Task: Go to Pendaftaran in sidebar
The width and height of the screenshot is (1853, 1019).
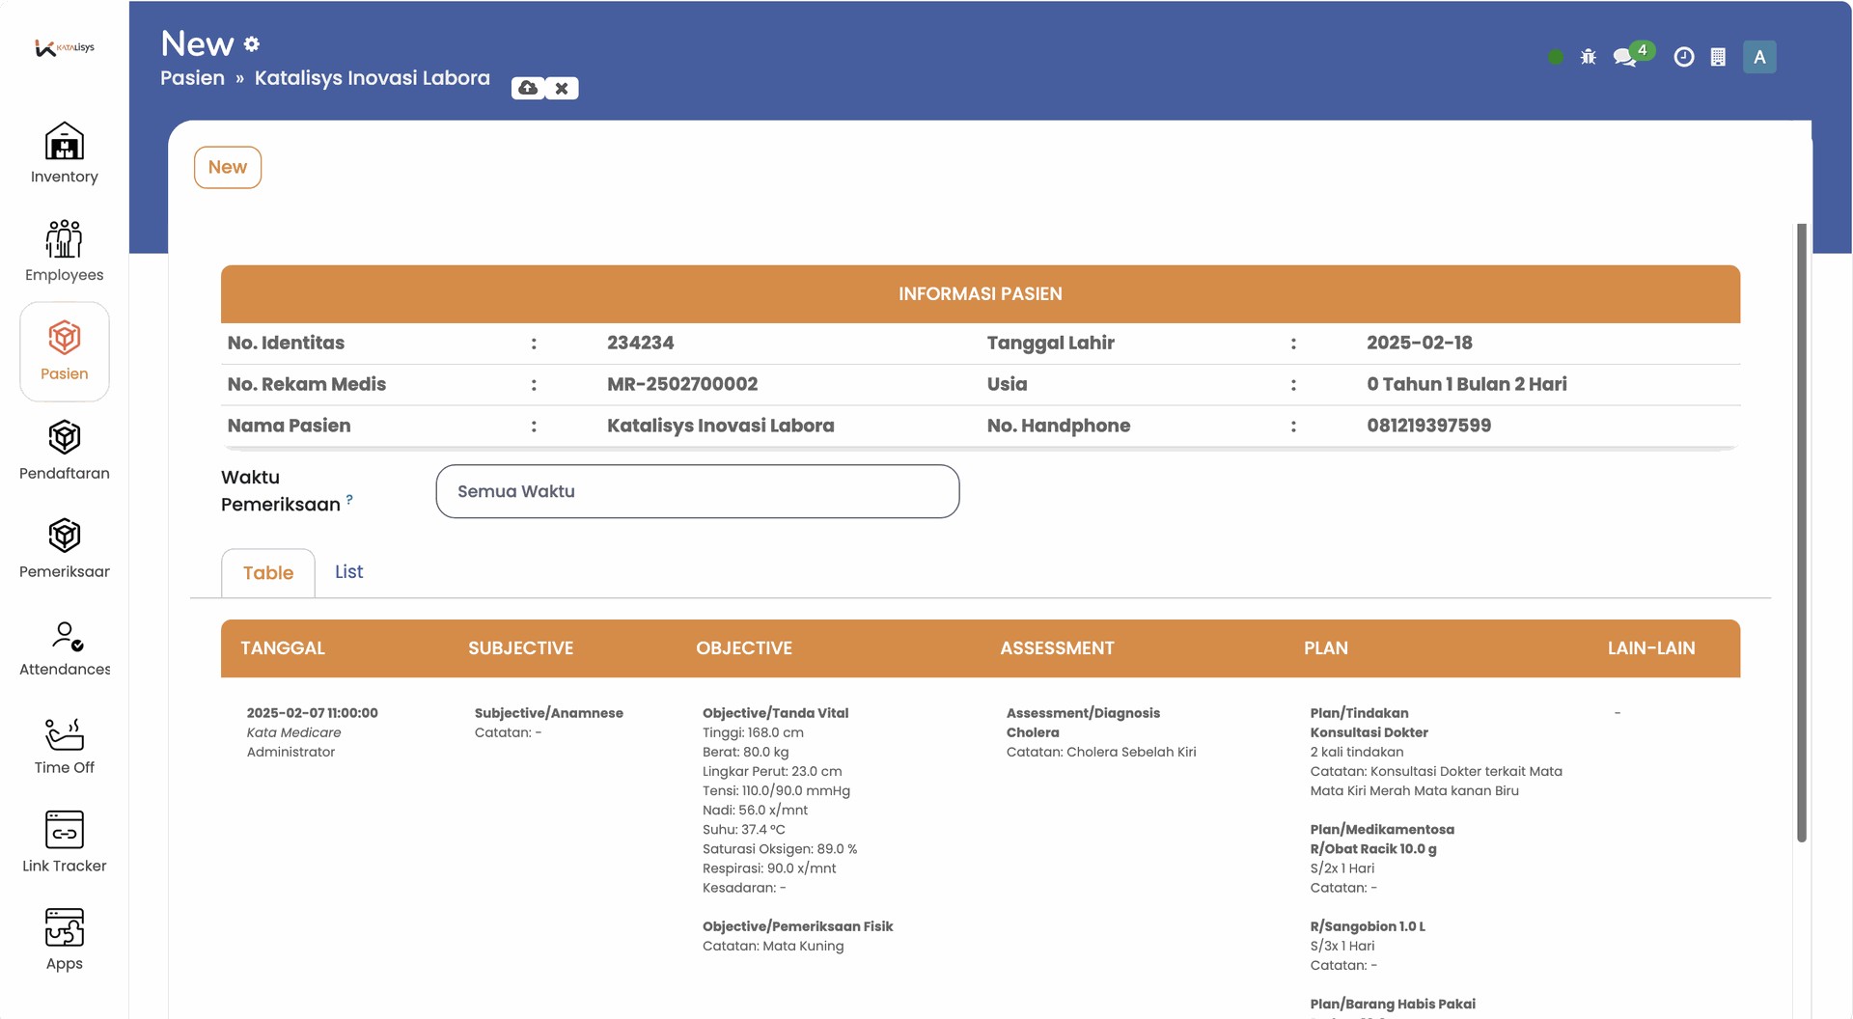Action: pyautogui.click(x=65, y=450)
